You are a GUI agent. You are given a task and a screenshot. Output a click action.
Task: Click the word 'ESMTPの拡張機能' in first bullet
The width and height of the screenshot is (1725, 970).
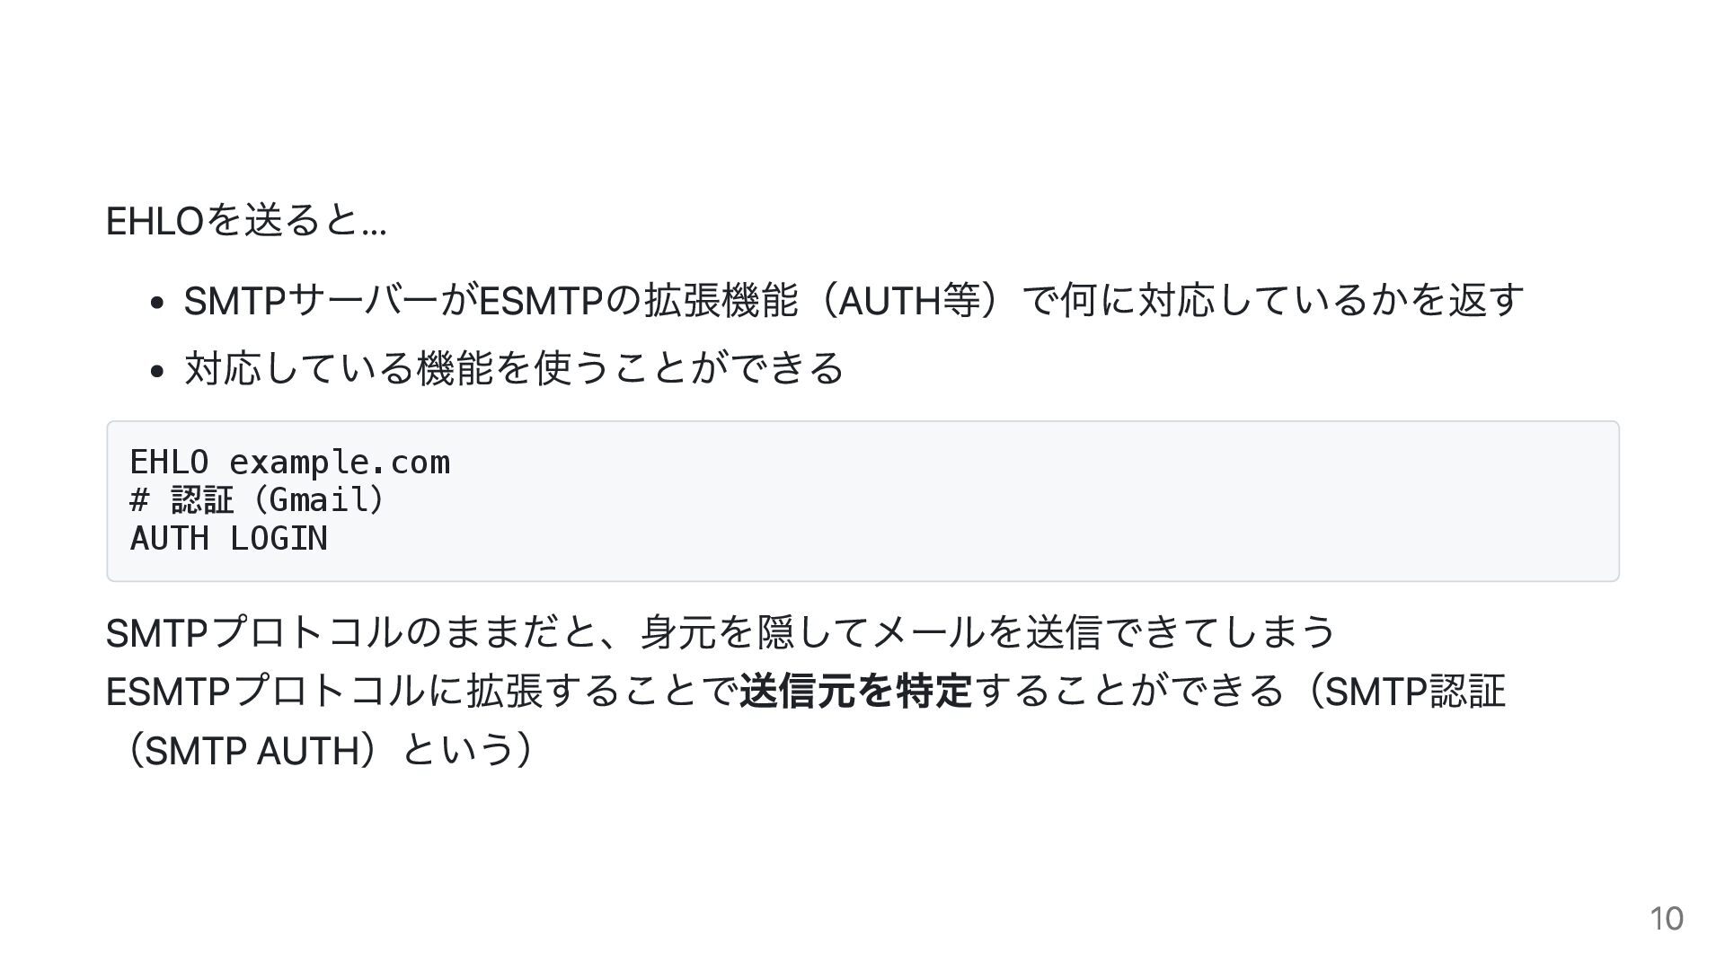[638, 300]
